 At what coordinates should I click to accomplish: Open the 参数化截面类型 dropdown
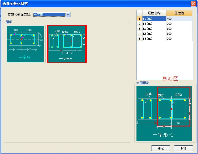(x=68, y=15)
